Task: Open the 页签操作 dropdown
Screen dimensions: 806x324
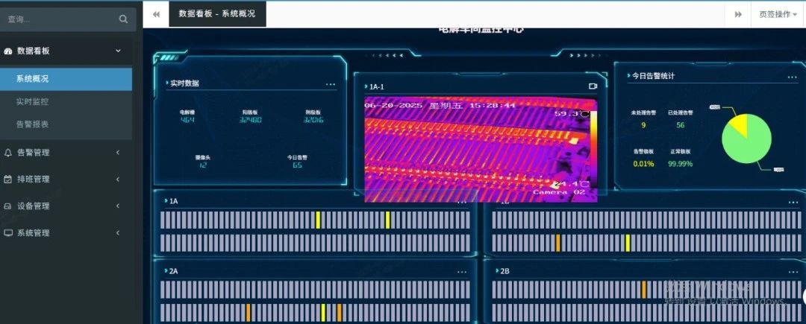Action: pos(778,14)
